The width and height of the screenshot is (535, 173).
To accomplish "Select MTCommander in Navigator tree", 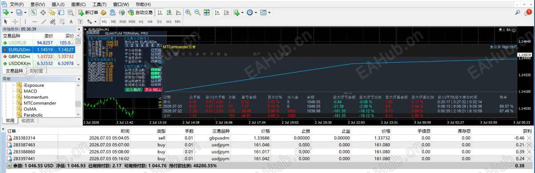I will click(x=40, y=103).
